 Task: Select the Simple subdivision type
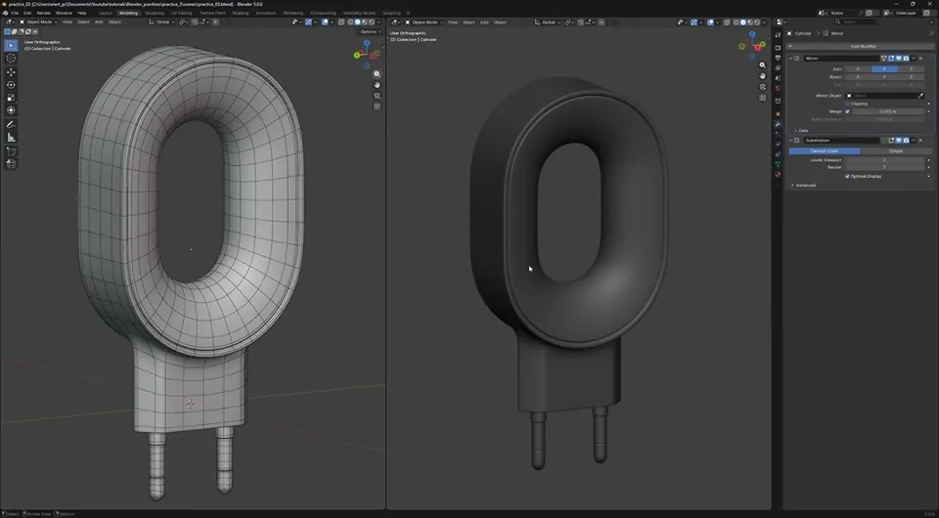pyautogui.click(x=896, y=151)
